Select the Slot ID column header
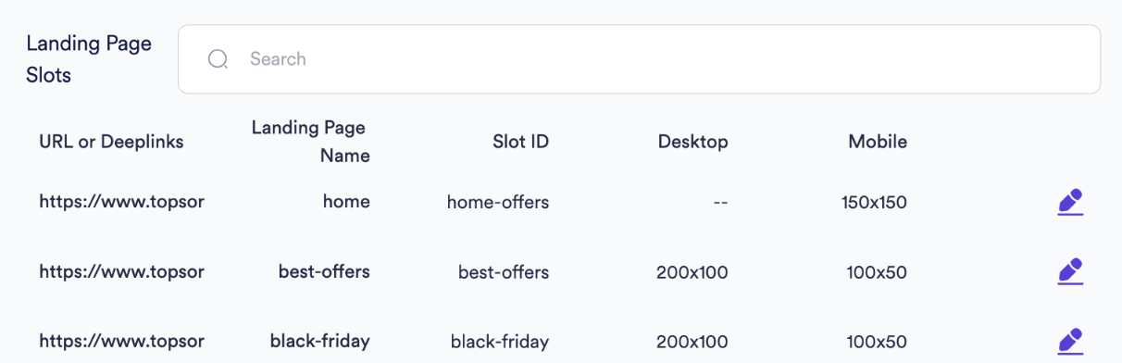The width and height of the screenshot is (1122, 363). 520,142
